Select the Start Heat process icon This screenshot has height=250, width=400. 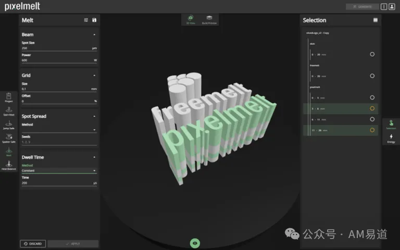coord(9,111)
